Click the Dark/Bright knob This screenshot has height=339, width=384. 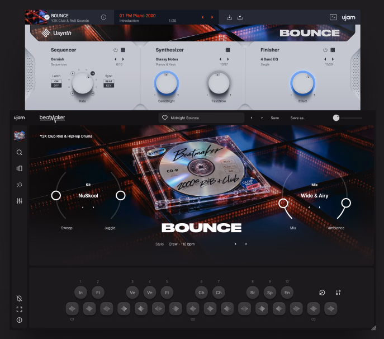click(167, 83)
